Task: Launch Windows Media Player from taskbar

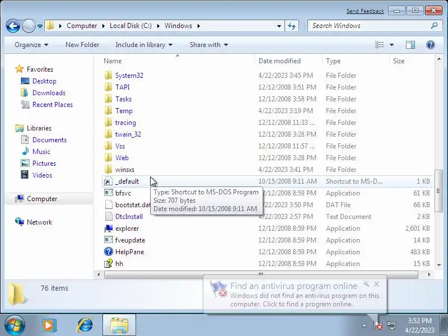Action: (49, 325)
